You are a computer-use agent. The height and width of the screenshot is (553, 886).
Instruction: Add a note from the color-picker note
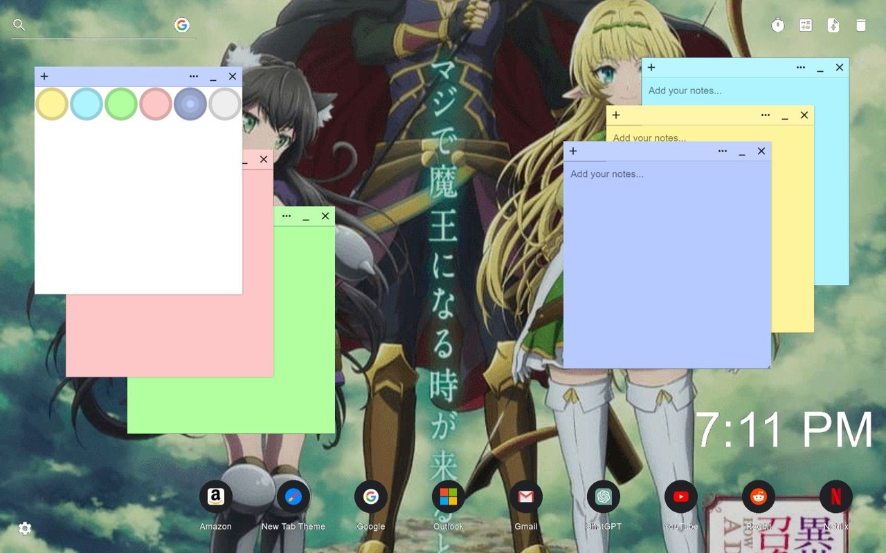tap(44, 77)
